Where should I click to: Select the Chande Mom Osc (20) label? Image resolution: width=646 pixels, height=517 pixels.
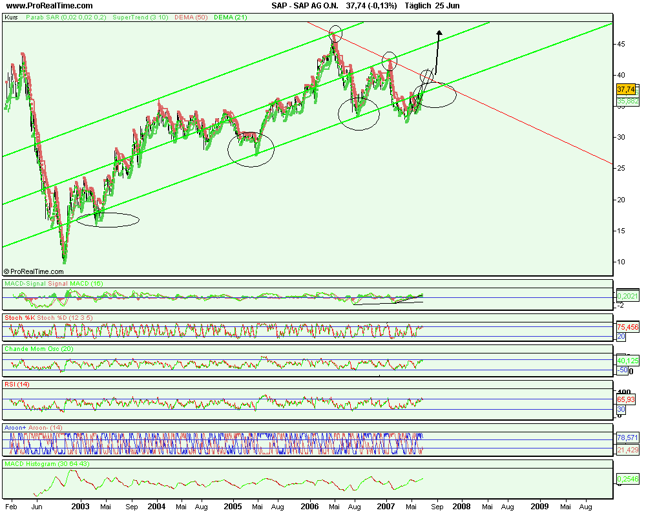coord(39,349)
